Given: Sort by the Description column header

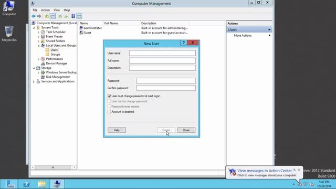Looking at the screenshot, I should coord(164,23).
